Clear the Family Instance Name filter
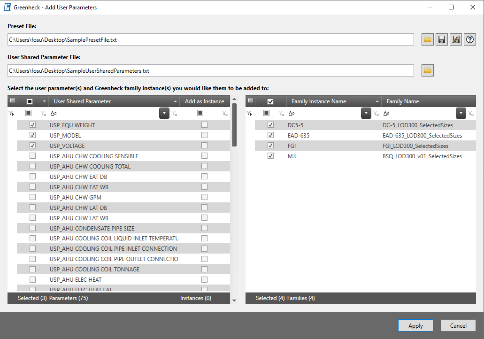The width and height of the screenshot is (484, 339). click(x=376, y=113)
